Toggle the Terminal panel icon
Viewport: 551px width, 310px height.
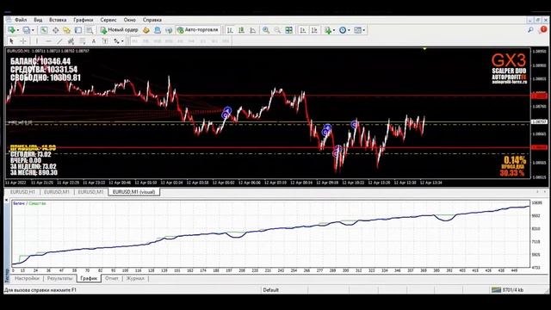pos(78,30)
